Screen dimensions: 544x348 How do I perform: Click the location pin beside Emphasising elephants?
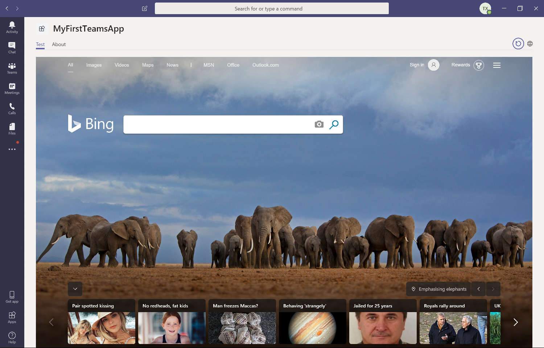click(413, 289)
